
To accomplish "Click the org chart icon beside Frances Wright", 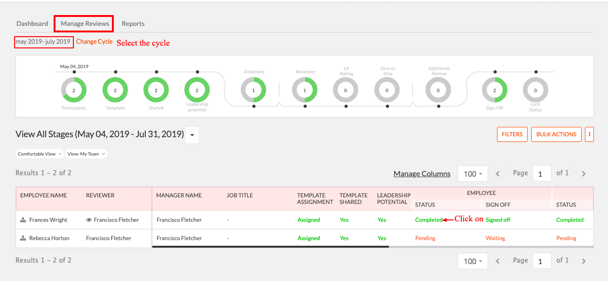I will (23, 220).
